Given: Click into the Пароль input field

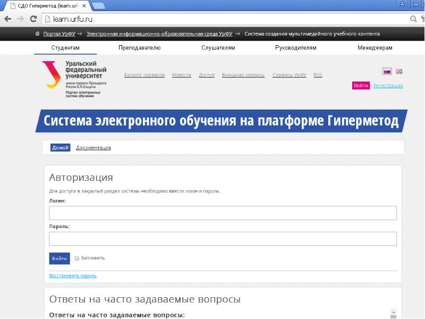Looking at the screenshot, I should [x=223, y=239].
